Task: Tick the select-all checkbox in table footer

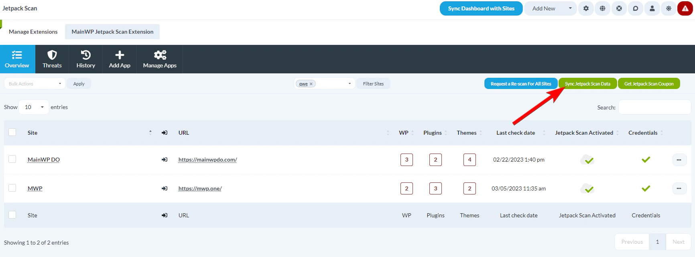Action: [x=12, y=215]
